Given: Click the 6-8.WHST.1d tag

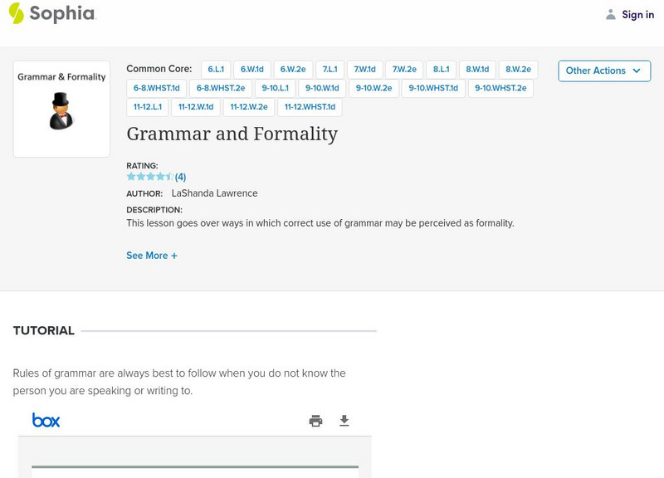Looking at the screenshot, I should click(x=157, y=88).
